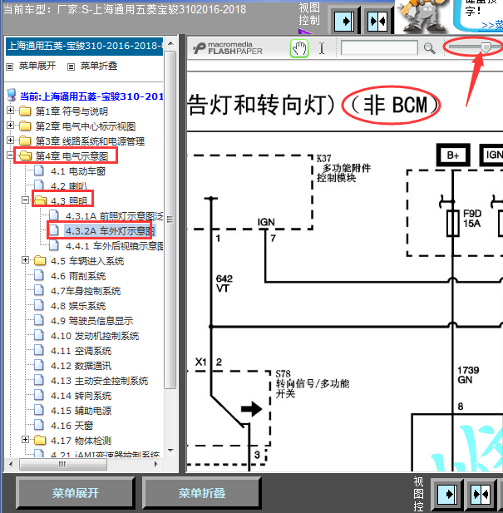Click the large 菜单折叠 button at bottom
Image resolution: width=503 pixels, height=513 pixels.
(x=202, y=493)
